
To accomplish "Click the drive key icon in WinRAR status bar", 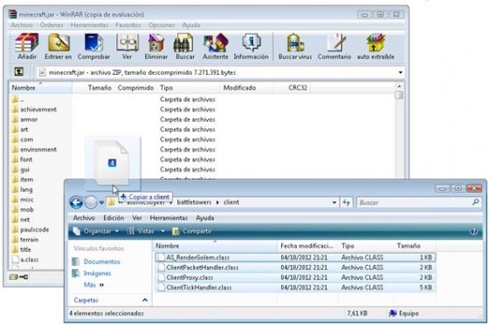I will [x=18, y=277].
